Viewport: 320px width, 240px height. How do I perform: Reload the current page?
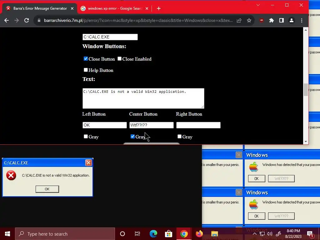click(x=27, y=20)
